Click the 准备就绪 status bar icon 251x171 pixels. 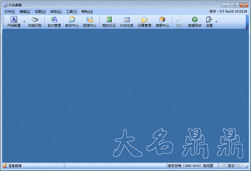pos(5,166)
